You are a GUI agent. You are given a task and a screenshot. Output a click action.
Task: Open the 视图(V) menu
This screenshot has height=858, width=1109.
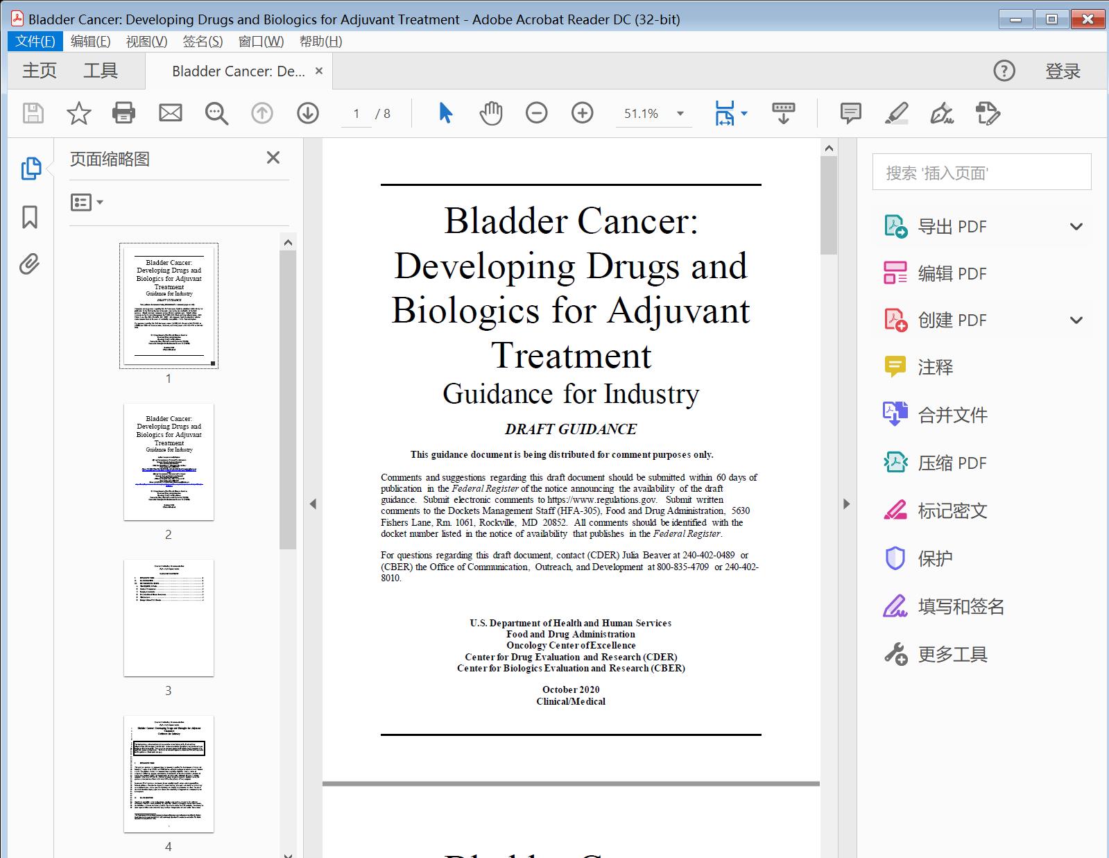click(146, 41)
